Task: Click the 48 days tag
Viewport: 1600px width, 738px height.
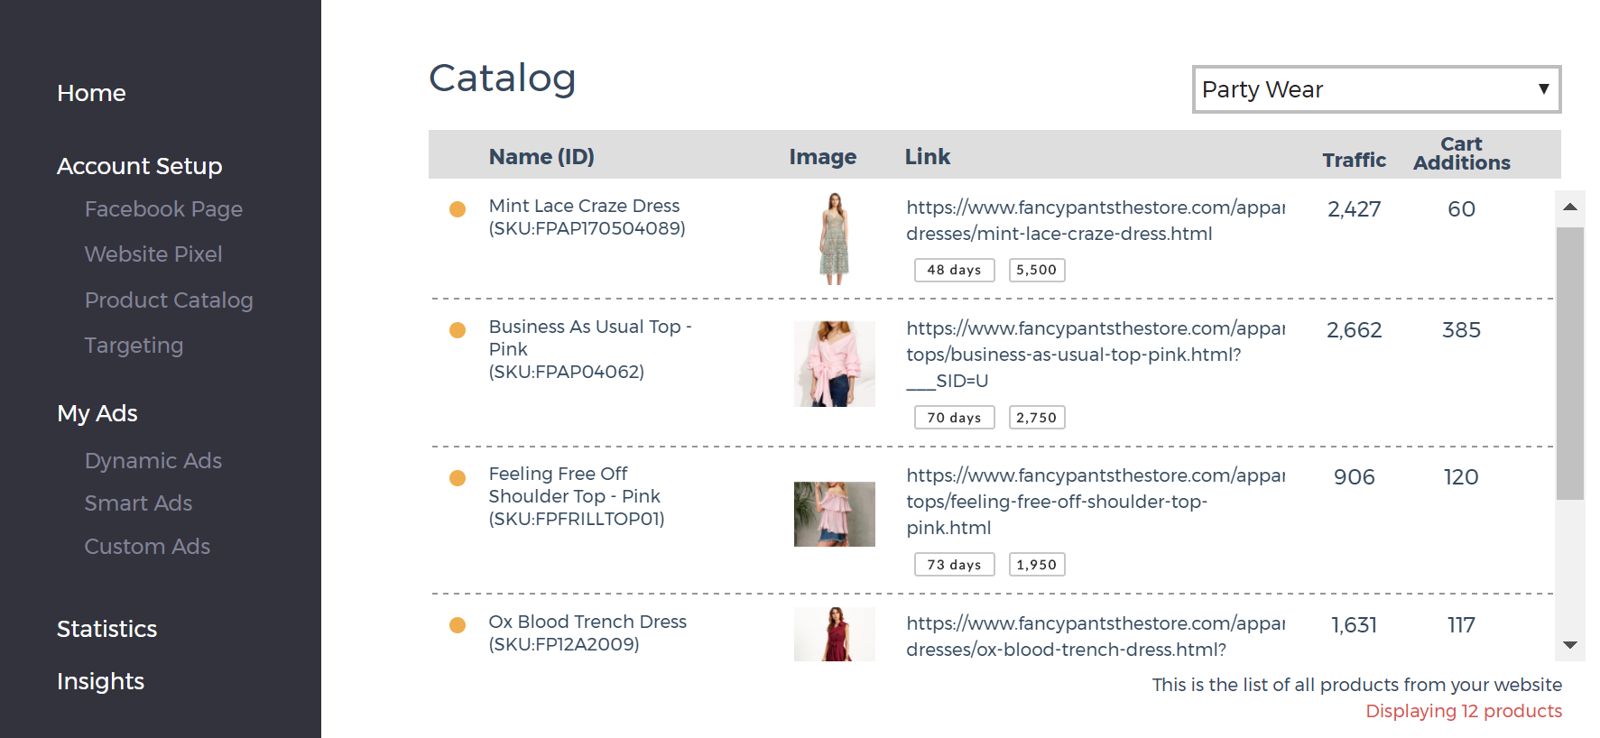Action: pyautogui.click(x=954, y=270)
